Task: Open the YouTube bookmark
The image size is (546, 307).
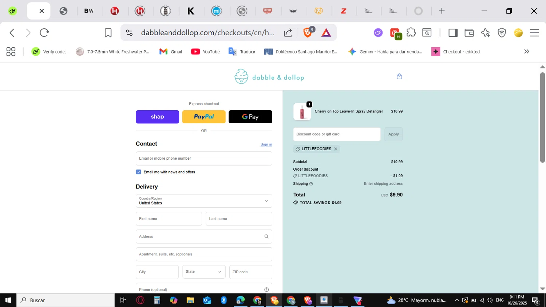Action: 205,52
